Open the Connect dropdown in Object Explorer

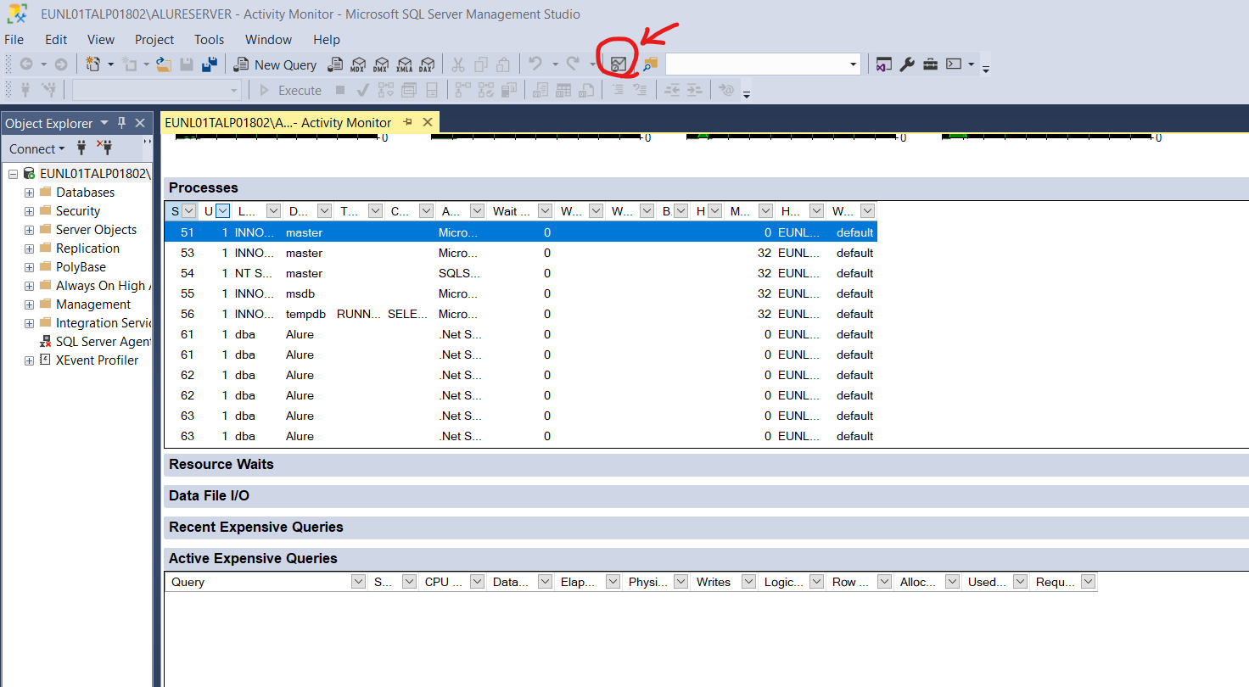point(36,148)
